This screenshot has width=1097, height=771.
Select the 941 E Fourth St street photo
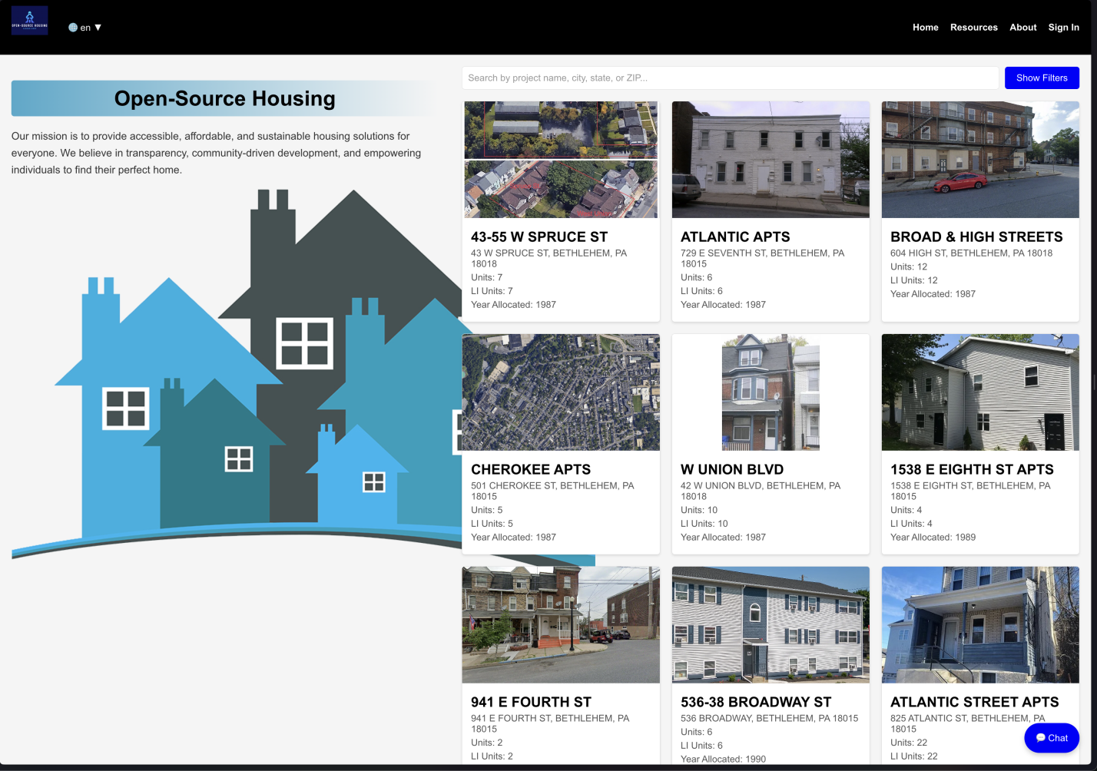[561, 625]
